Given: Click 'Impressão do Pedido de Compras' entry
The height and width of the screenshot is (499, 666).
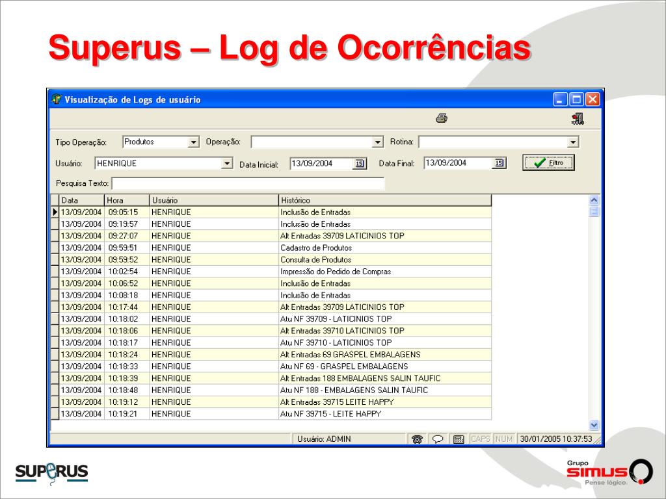Looking at the screenshot, I should point(336,272).
